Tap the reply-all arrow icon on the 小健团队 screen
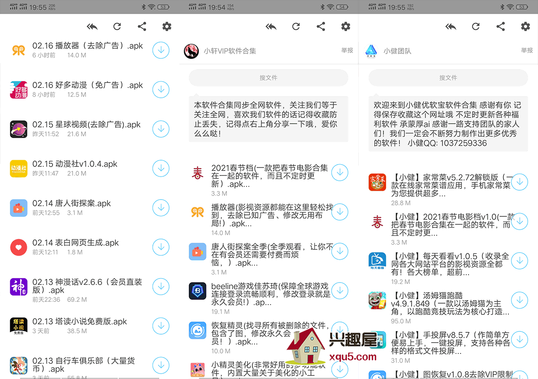 (451, 26)
